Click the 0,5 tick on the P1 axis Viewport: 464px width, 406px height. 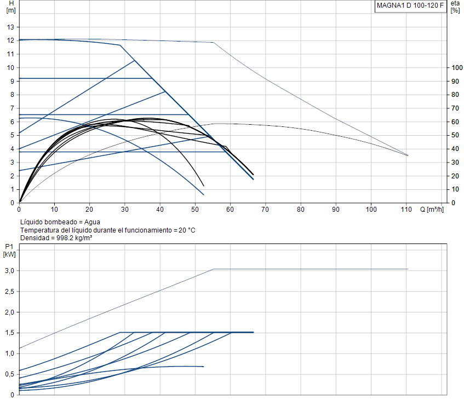tap(9, 374)
